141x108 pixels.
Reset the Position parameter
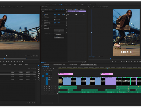click(x=66, y=14)
